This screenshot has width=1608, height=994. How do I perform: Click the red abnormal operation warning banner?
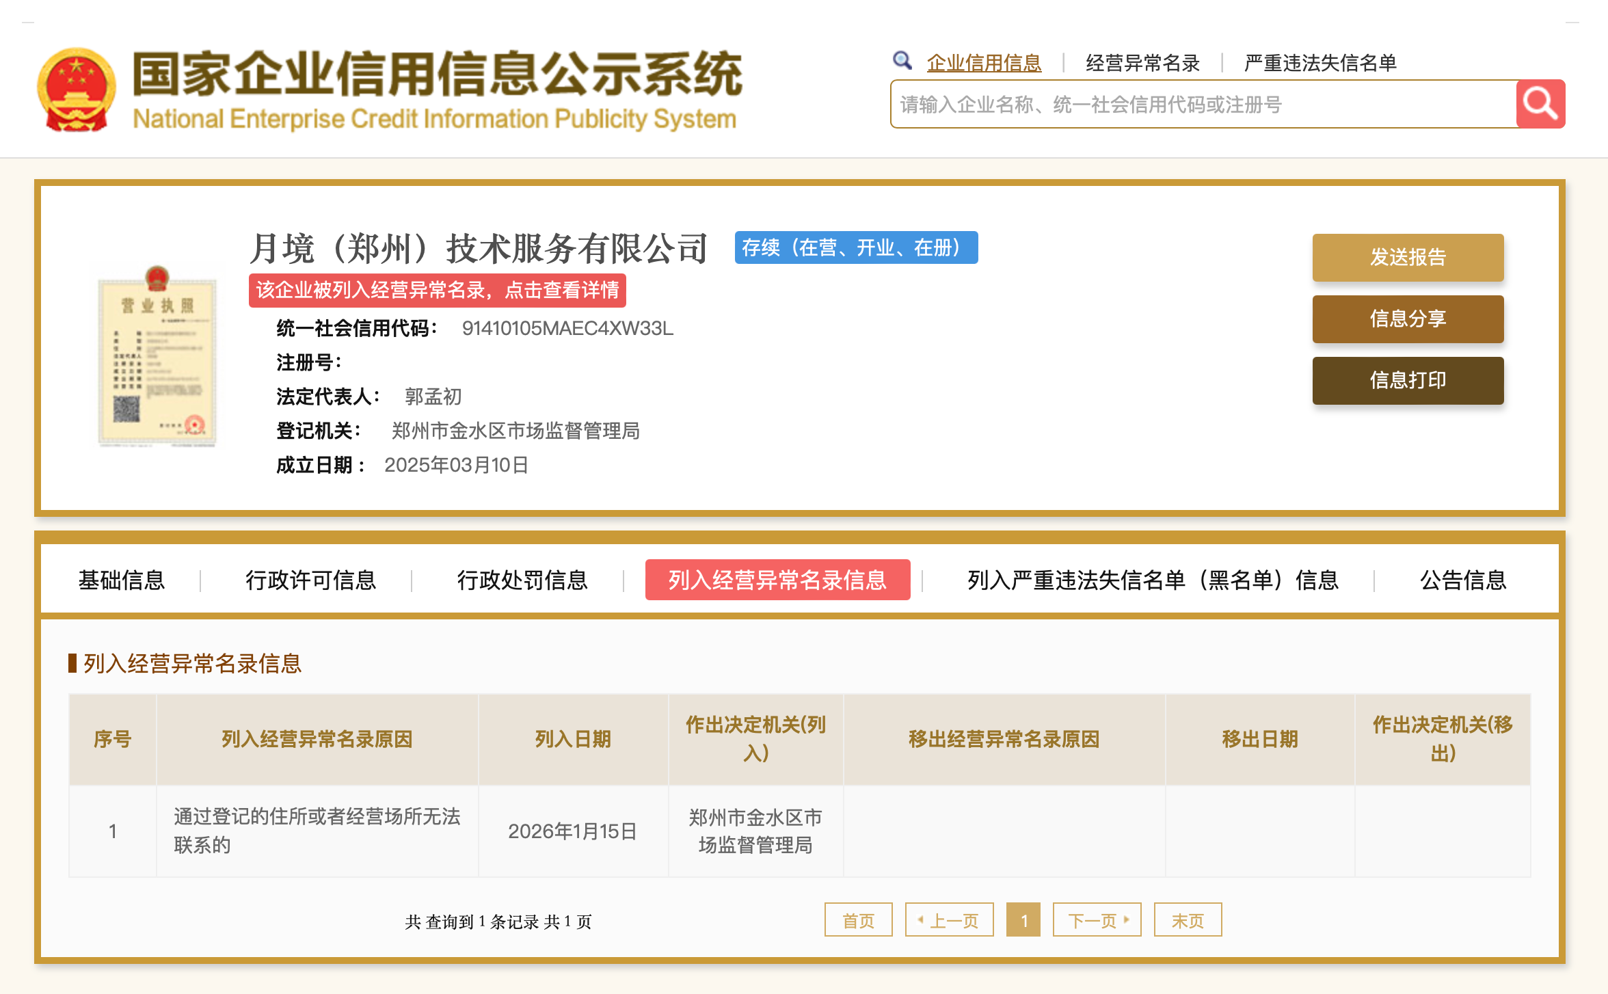coord(438,291)
